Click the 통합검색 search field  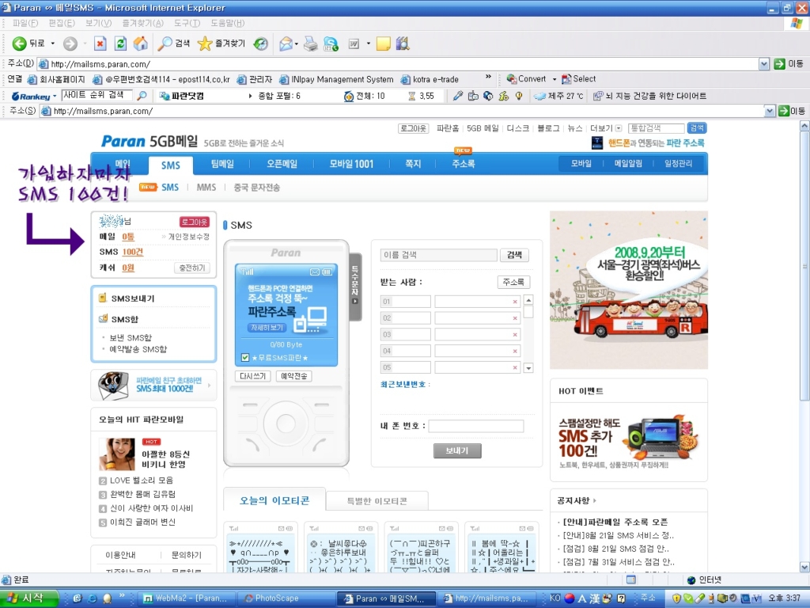pos(656,128)
